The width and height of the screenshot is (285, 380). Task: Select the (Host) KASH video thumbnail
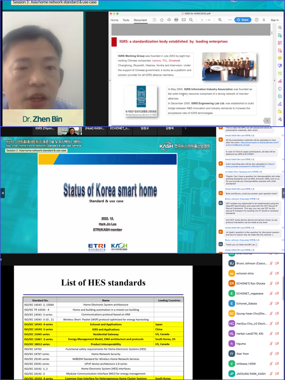[x=95, y=130]
